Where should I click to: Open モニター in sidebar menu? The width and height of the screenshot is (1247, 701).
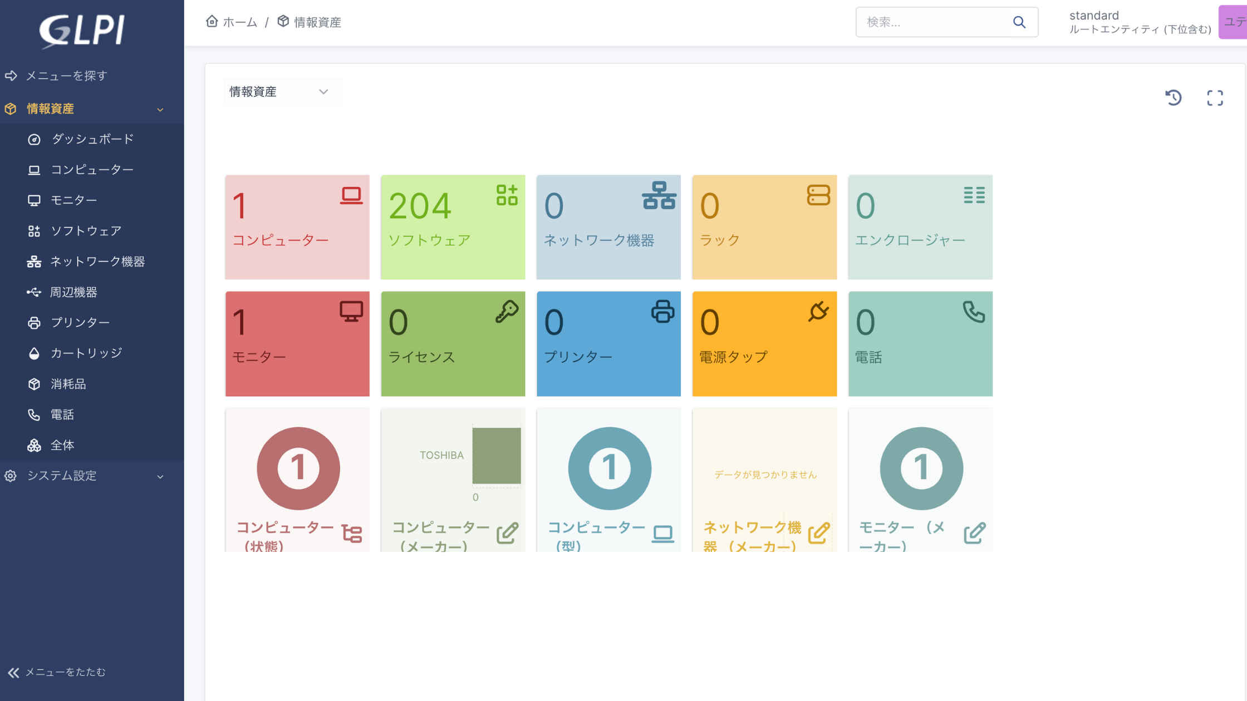coord(92,200)
